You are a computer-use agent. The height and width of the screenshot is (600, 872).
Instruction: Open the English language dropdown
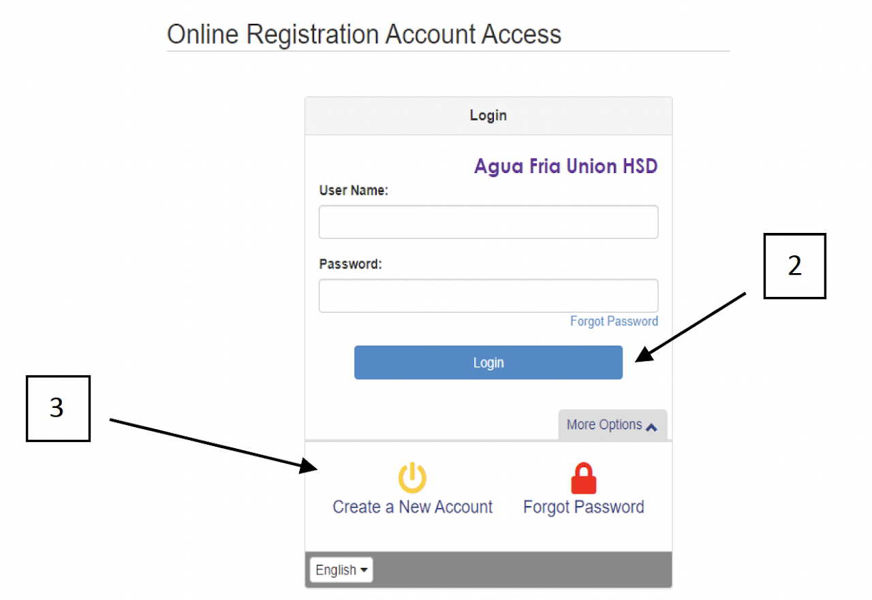coord(341,570)
